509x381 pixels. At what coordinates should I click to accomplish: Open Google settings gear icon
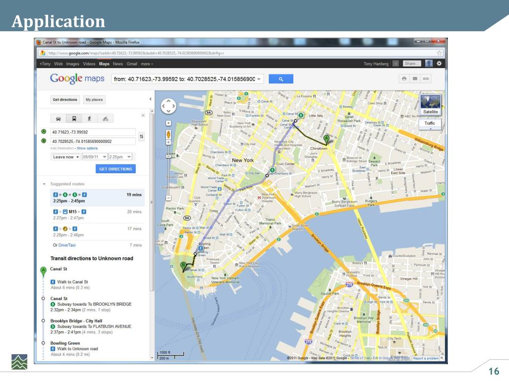coord(439,63)
